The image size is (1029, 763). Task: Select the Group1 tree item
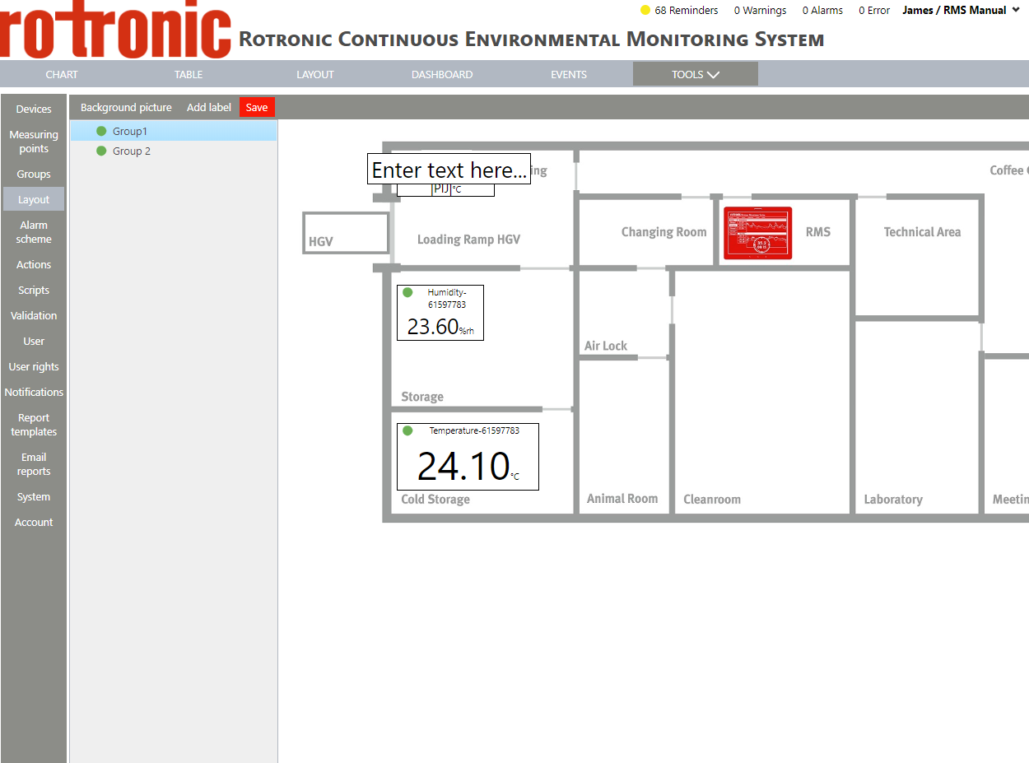coord(174,131)
